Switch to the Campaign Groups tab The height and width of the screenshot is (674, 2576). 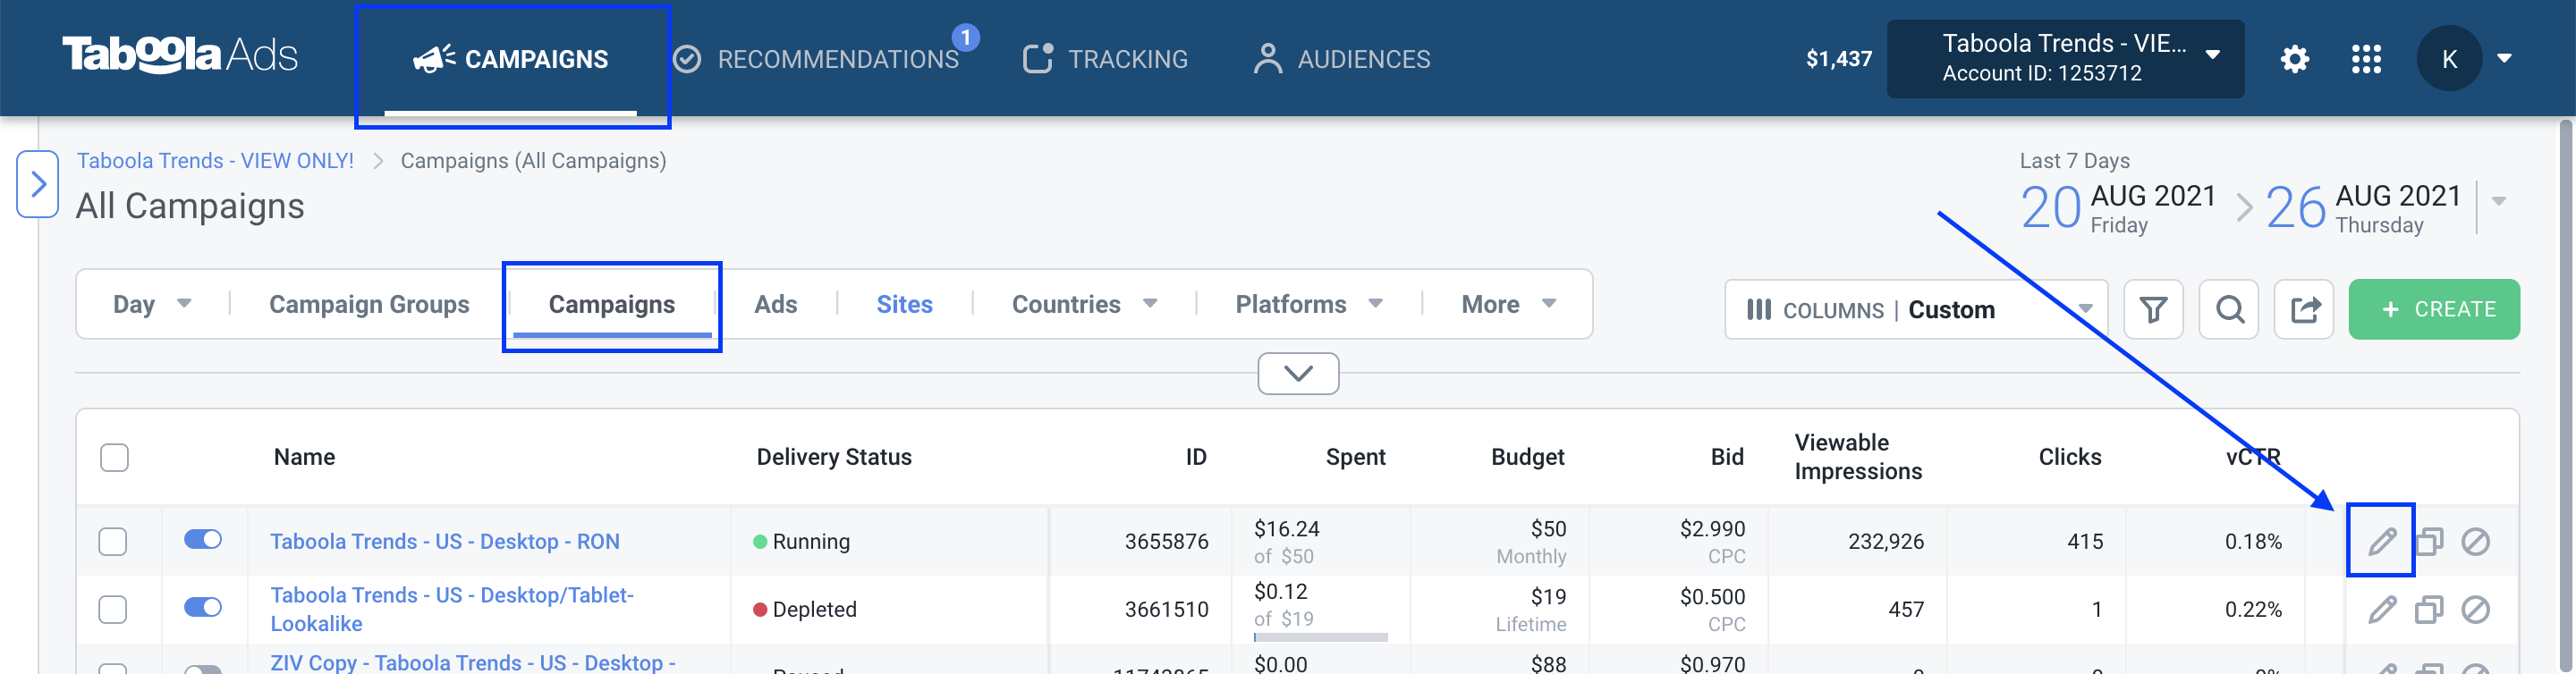(369, 304)
